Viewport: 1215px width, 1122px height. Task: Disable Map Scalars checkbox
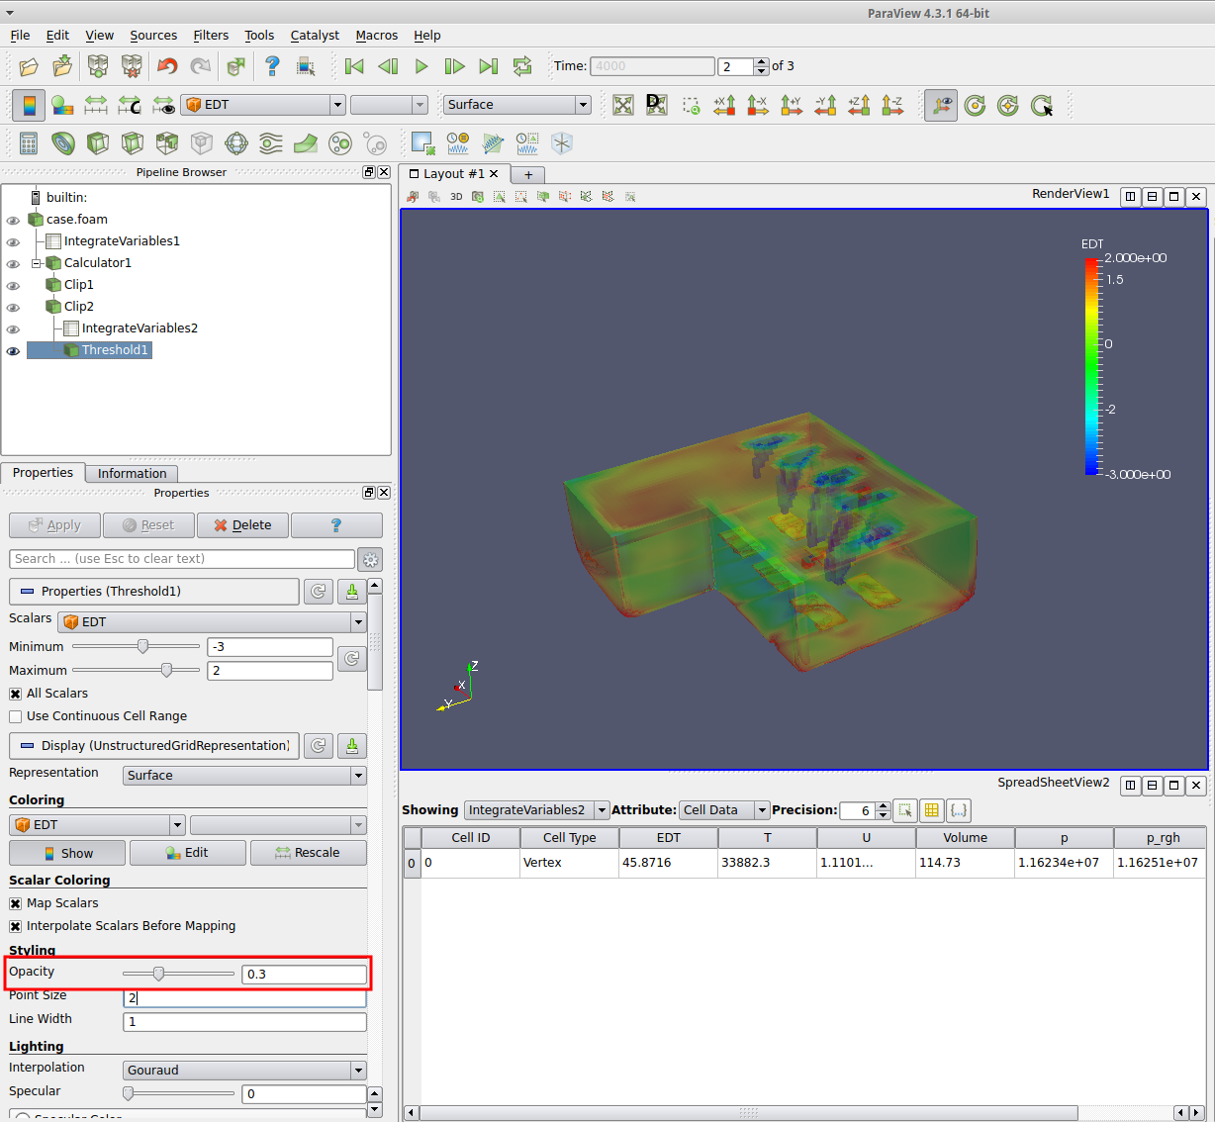tap(16, 903)
